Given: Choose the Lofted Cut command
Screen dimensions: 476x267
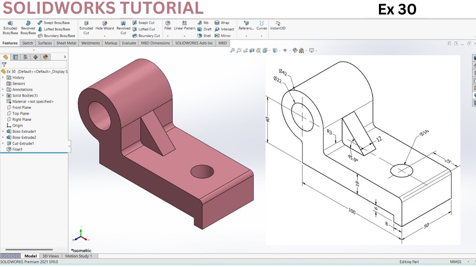Looking at the screenshot, I should pos(144,29).
